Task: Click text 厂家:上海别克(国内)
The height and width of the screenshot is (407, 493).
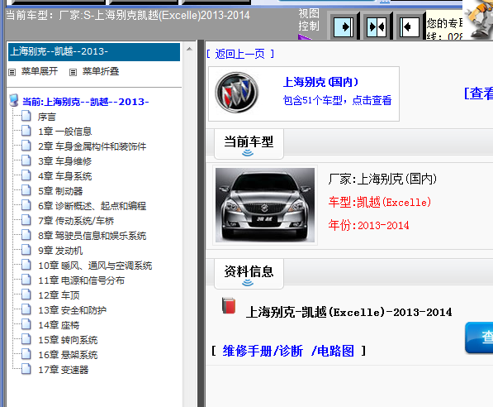Action: pos(382,179)
